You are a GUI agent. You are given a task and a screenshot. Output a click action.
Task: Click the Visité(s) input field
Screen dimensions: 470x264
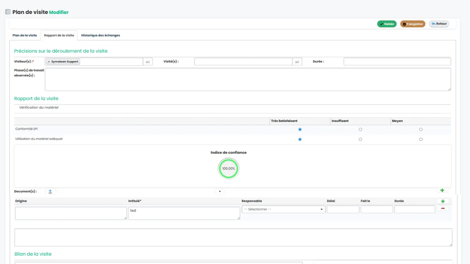(243, 62)
